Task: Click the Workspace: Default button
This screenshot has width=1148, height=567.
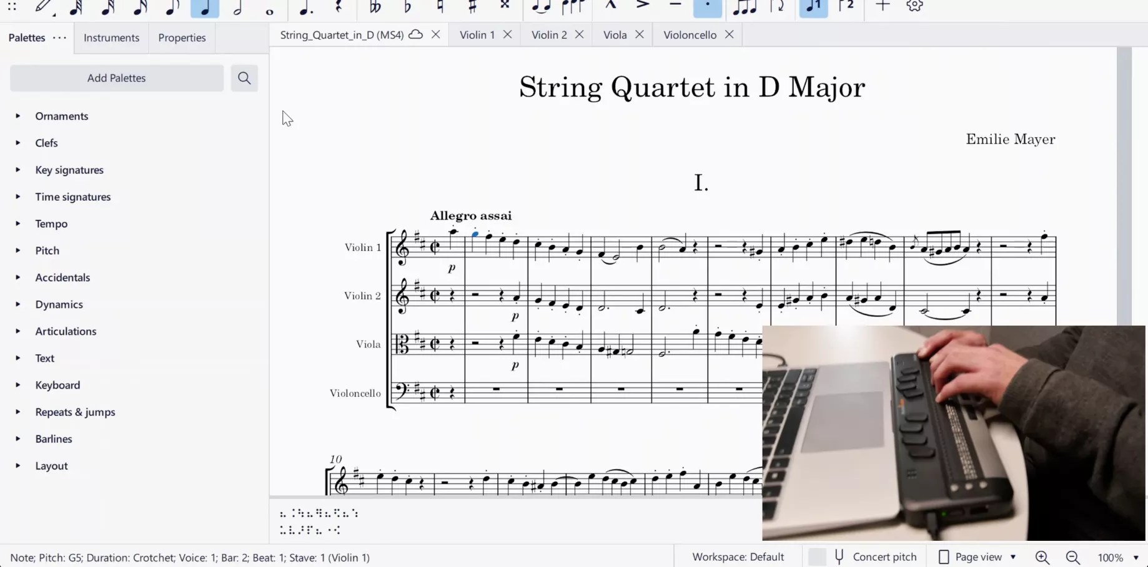Action: tap(738, 556)
